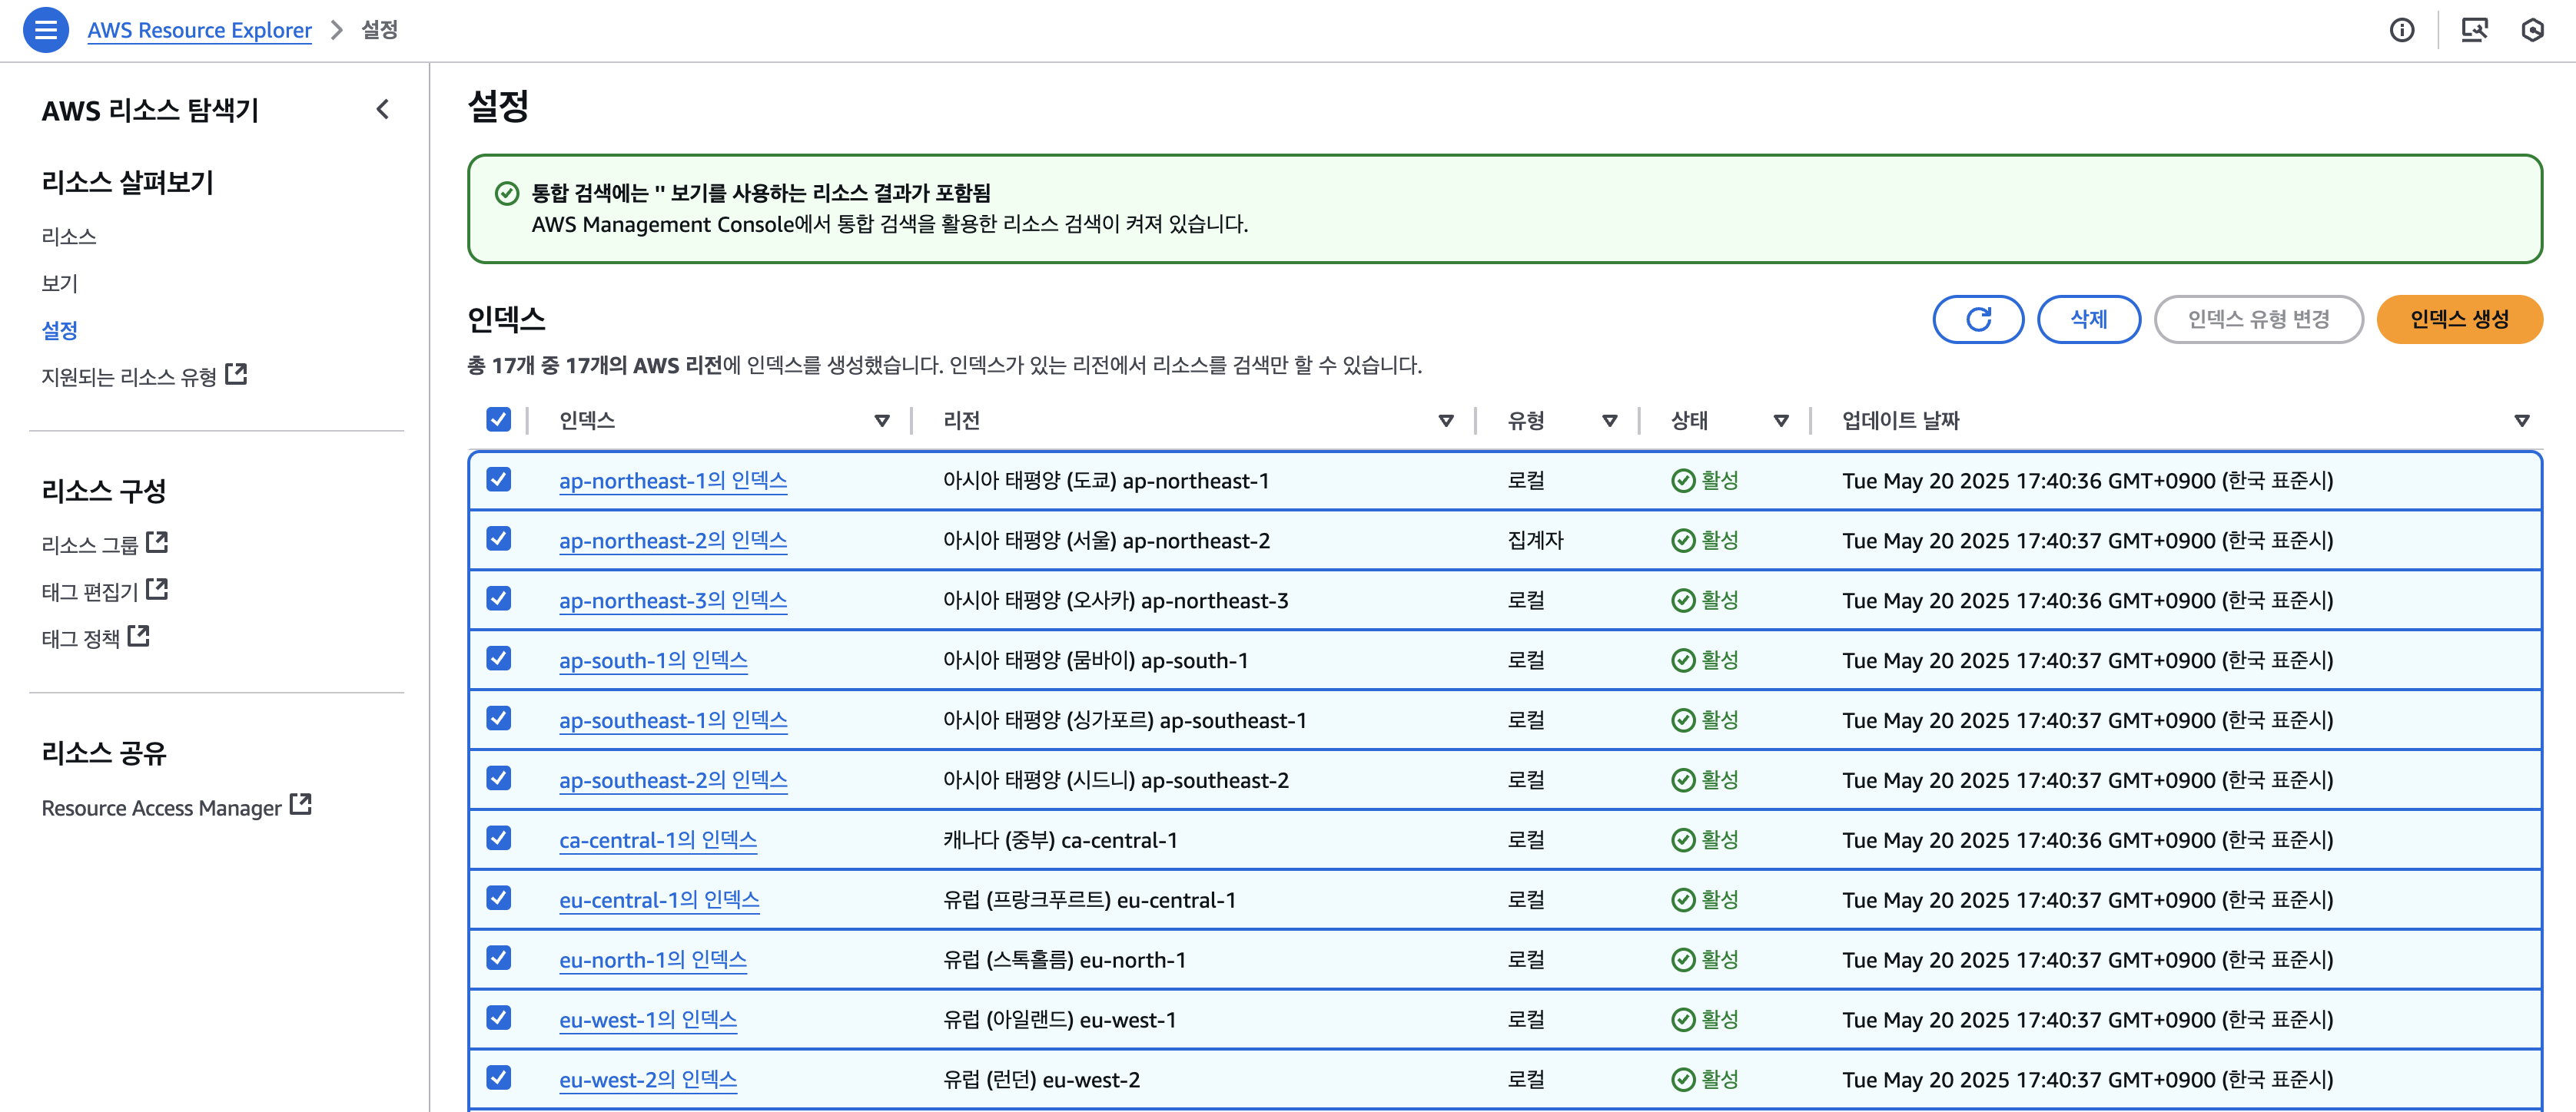The image size is (2576, 1112).
Task: Sort by 인덱스 column arrow
Action: tap(882, 421)
